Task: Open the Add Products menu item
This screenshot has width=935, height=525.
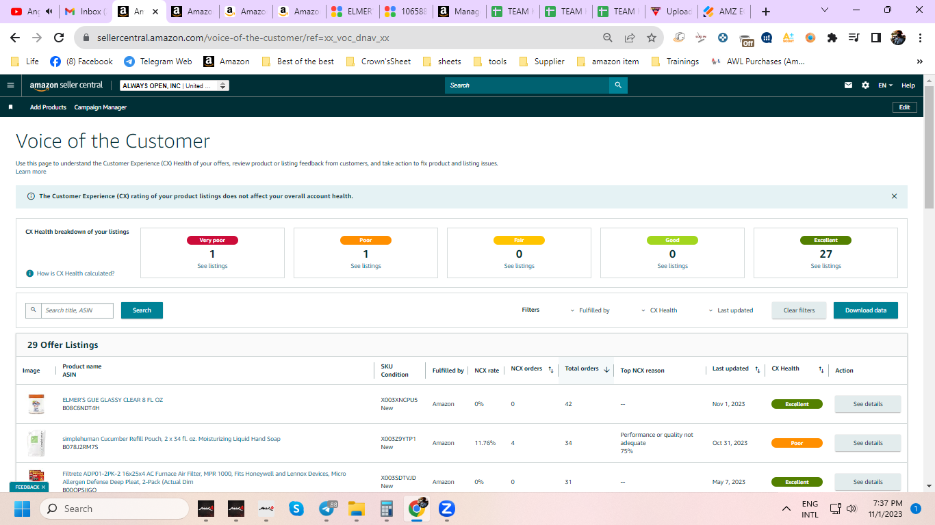Action: pos(48,107)
